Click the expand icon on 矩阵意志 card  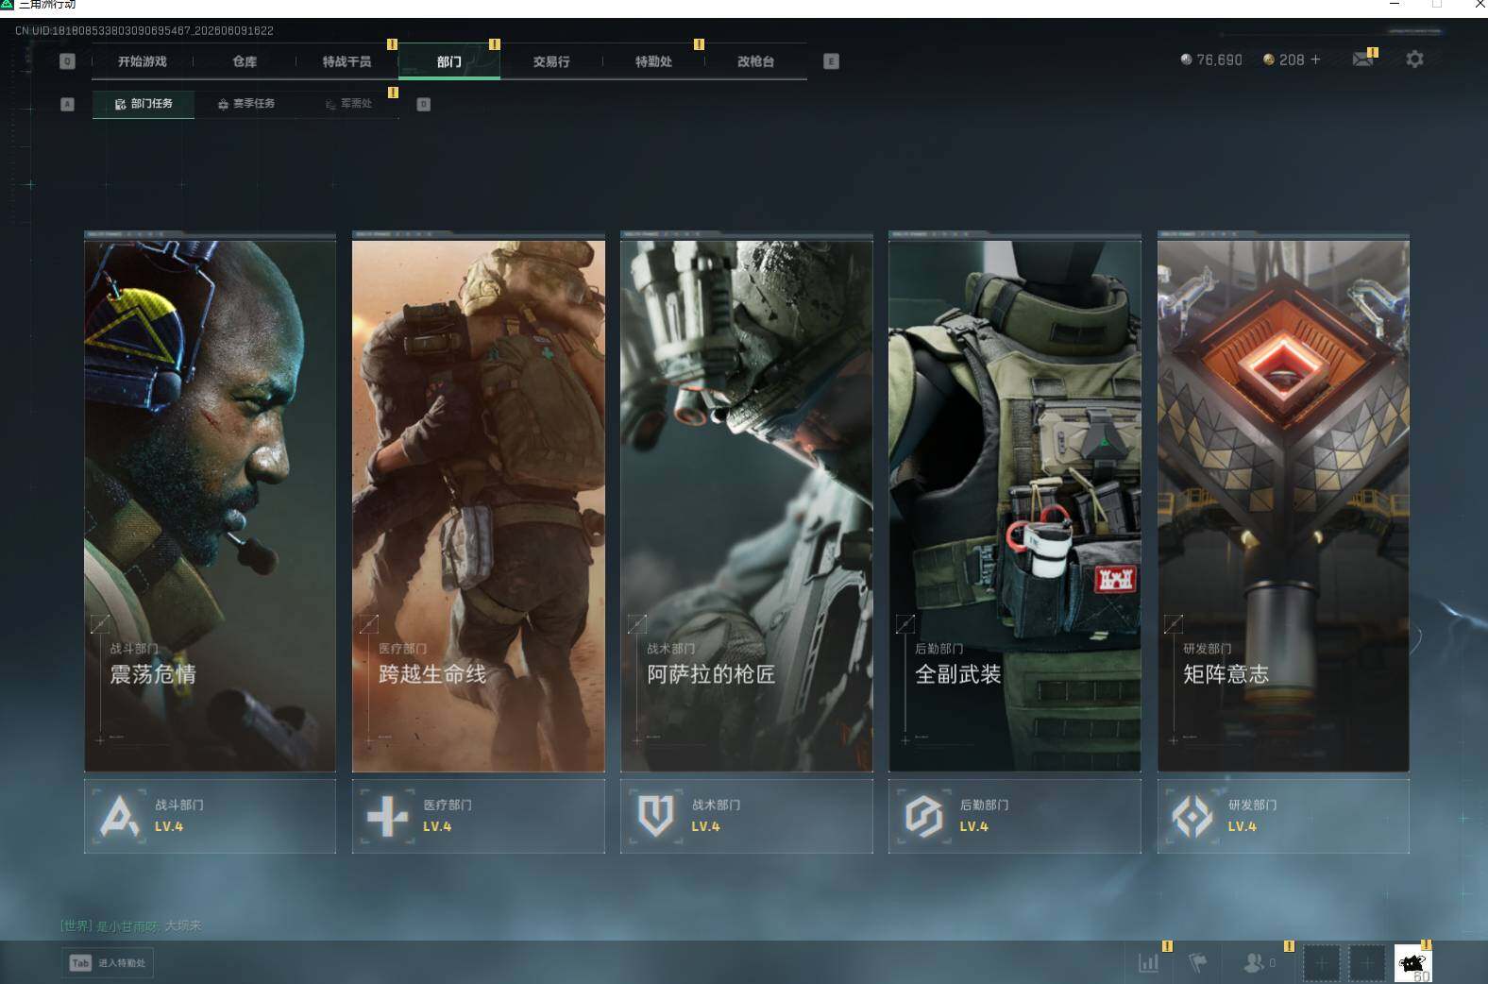(x=1174, y=623)
